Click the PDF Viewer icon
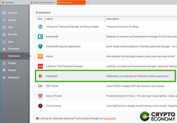177x123 pixels. click(x=40, y=86)
